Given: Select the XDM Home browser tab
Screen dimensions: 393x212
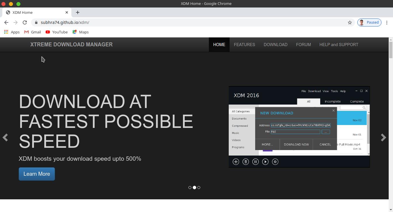Looking at the screenshot, I should coord(37,12).
